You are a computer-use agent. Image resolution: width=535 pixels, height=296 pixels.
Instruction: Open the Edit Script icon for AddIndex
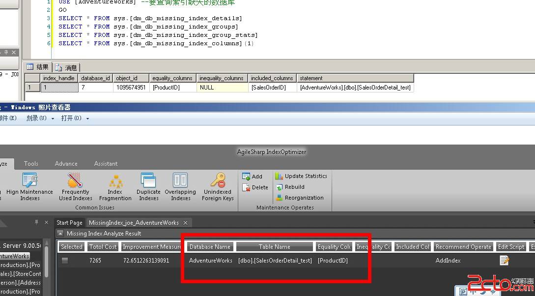(504, 260)
